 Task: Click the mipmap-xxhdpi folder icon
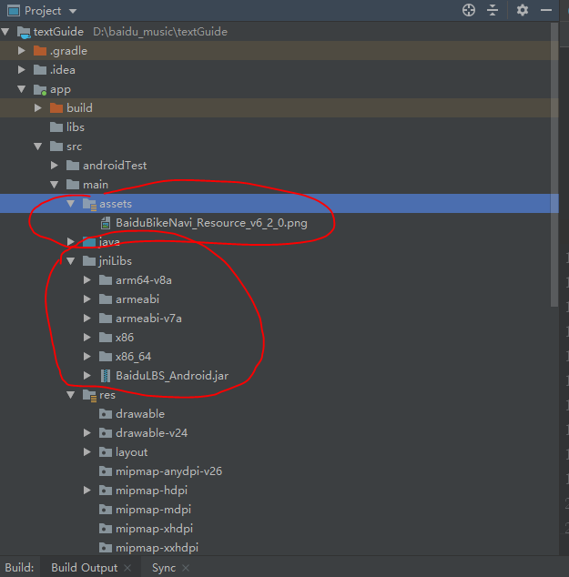pos(106,548)
